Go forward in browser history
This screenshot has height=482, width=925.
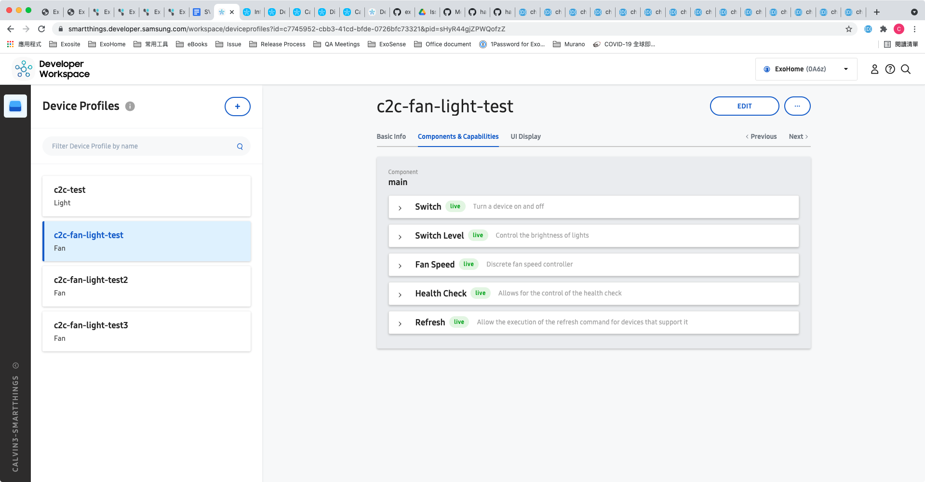26,29
